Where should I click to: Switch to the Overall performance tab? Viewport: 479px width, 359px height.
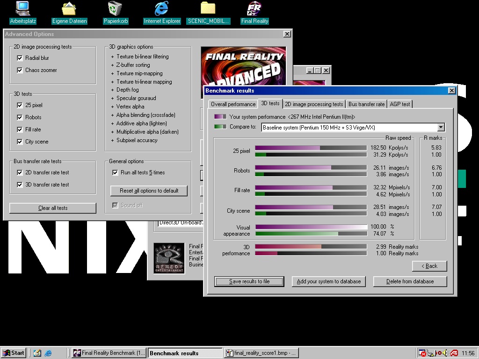(233, 104)
